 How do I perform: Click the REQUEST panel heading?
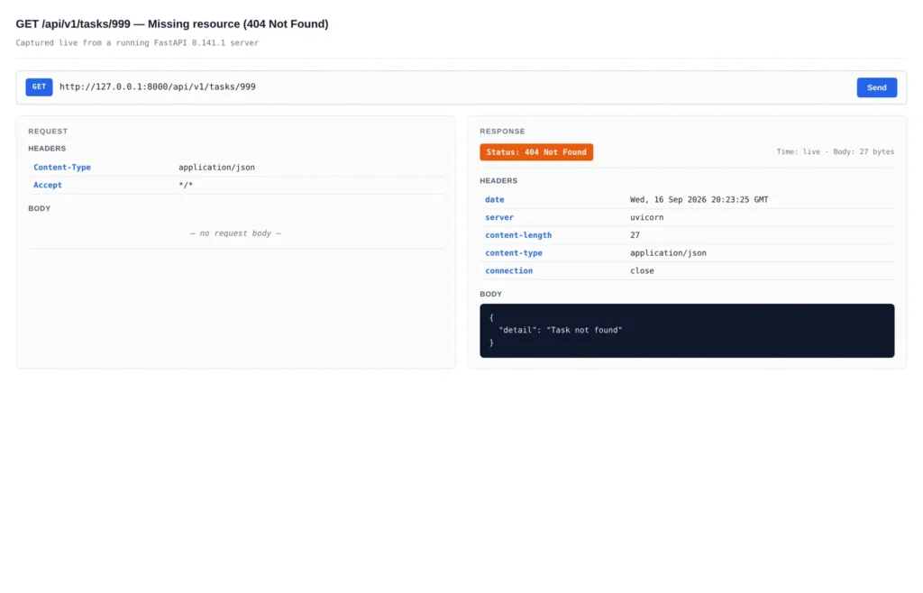click(x=48, y=132)
